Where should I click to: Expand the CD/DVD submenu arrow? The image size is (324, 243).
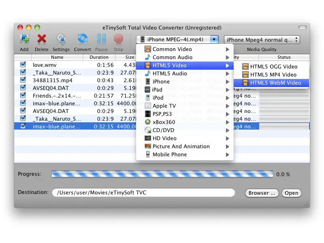228,130
